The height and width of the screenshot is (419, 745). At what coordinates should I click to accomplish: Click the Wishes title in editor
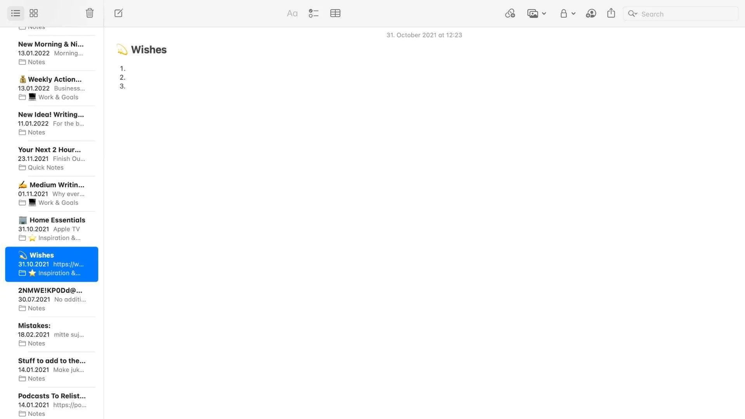click(149, 50)
